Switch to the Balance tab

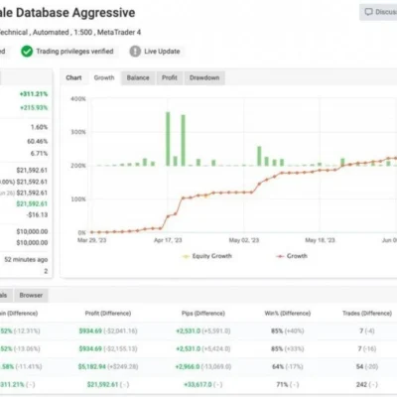138,77
